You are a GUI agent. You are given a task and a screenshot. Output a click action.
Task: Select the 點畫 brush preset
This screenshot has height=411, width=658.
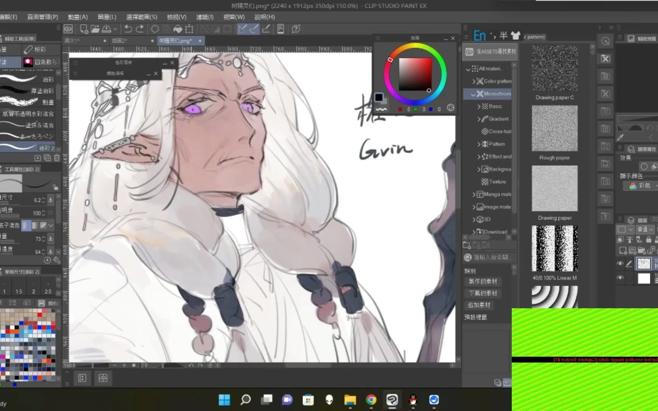pos(28,102)
